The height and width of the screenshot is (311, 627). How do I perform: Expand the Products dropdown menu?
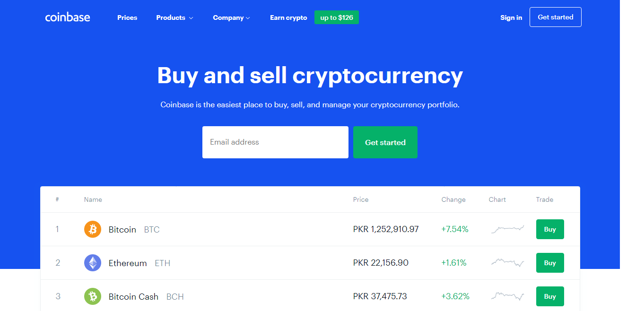[174, 17]
